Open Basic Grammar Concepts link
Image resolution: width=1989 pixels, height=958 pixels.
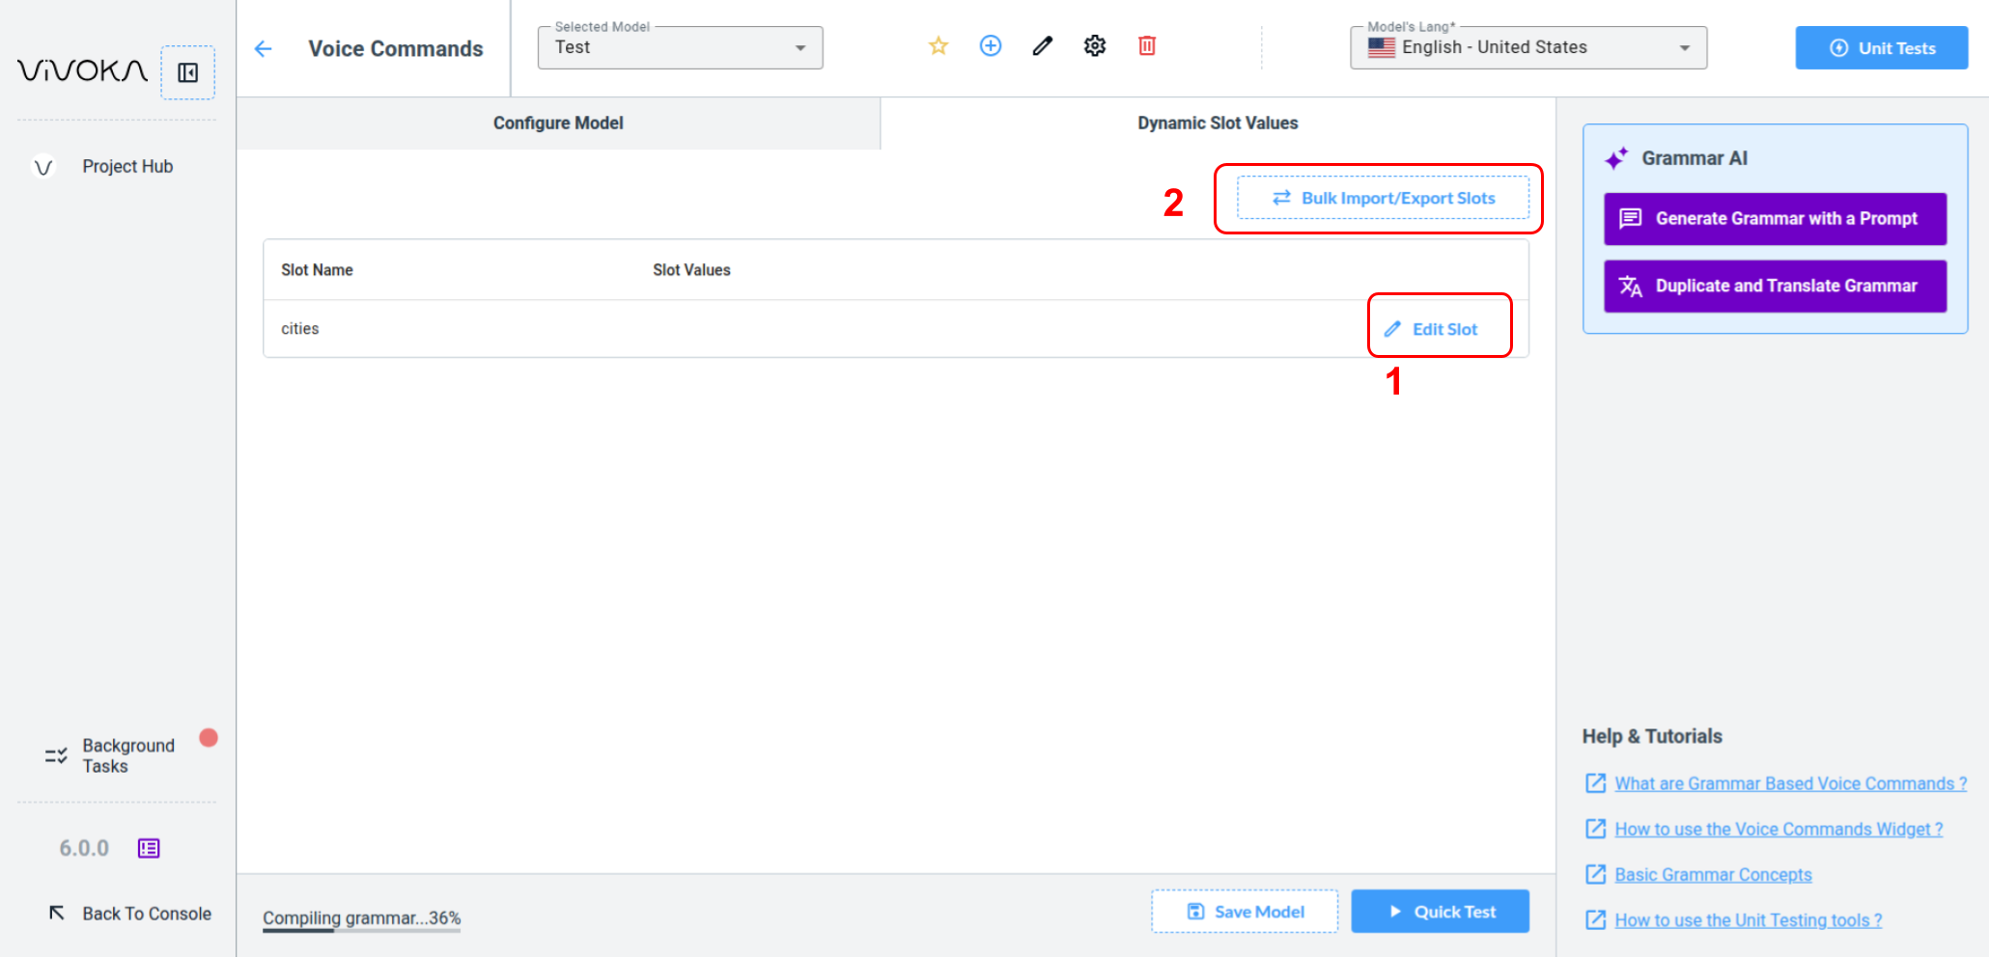pos(1712,874)
